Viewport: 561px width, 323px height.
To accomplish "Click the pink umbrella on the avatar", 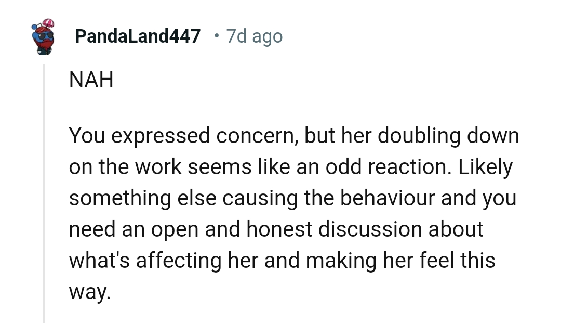I will tap(48, 23).
